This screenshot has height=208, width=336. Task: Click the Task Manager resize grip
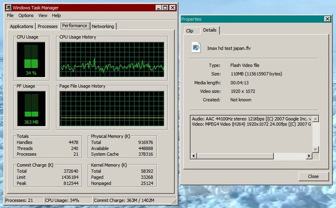point(174,201)
